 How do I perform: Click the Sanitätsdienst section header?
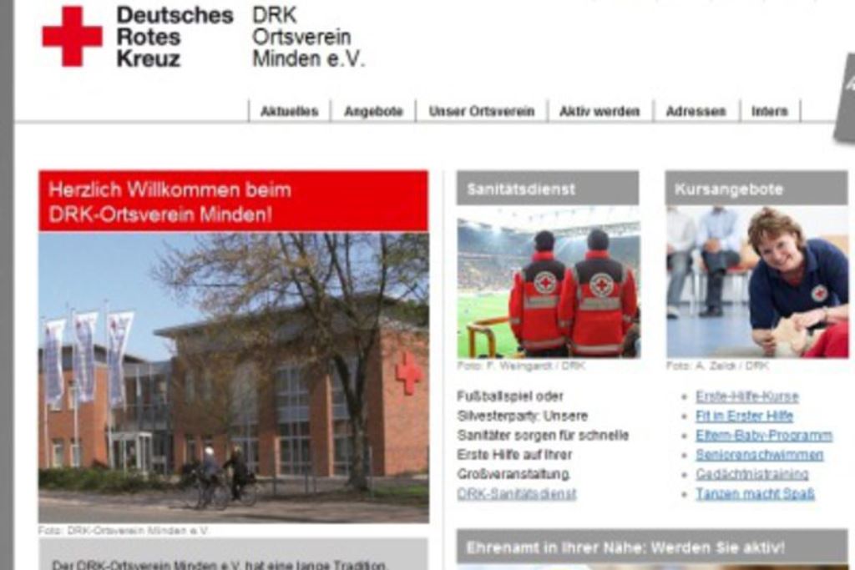click(548, 189)
